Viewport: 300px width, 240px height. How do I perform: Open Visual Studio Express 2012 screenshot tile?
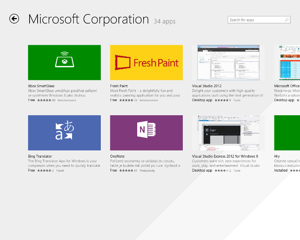pyautogui.click(x=228, y=133)
